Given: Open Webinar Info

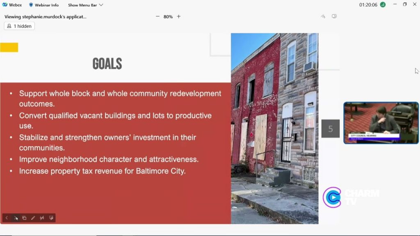Looking at the screenshot, I should click(x=43, y=5).
